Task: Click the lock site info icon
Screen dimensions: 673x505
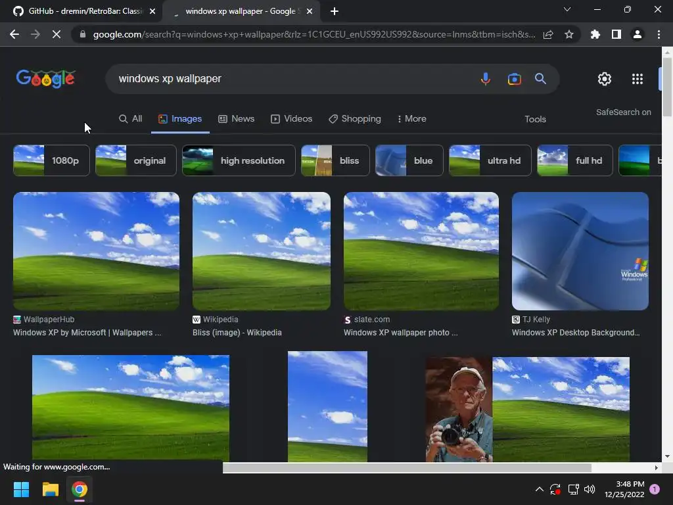Action: pos(83,34)
